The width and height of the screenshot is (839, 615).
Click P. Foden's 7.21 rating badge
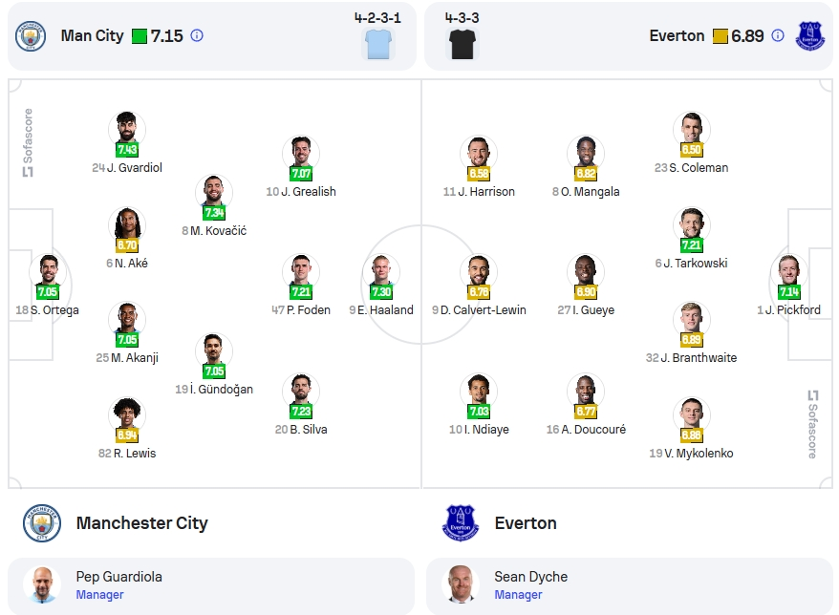pos(301,292)
